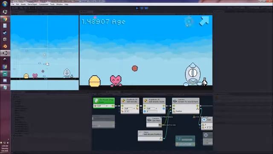Open the Assets menu
Screen dimensions: 273x154
tap(23, 4)
